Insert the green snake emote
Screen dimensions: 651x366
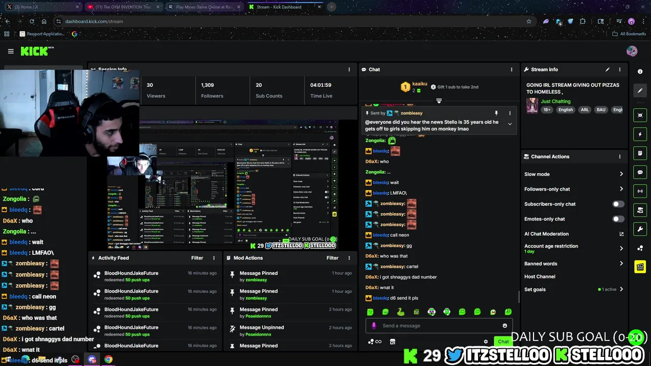point(401,312)
